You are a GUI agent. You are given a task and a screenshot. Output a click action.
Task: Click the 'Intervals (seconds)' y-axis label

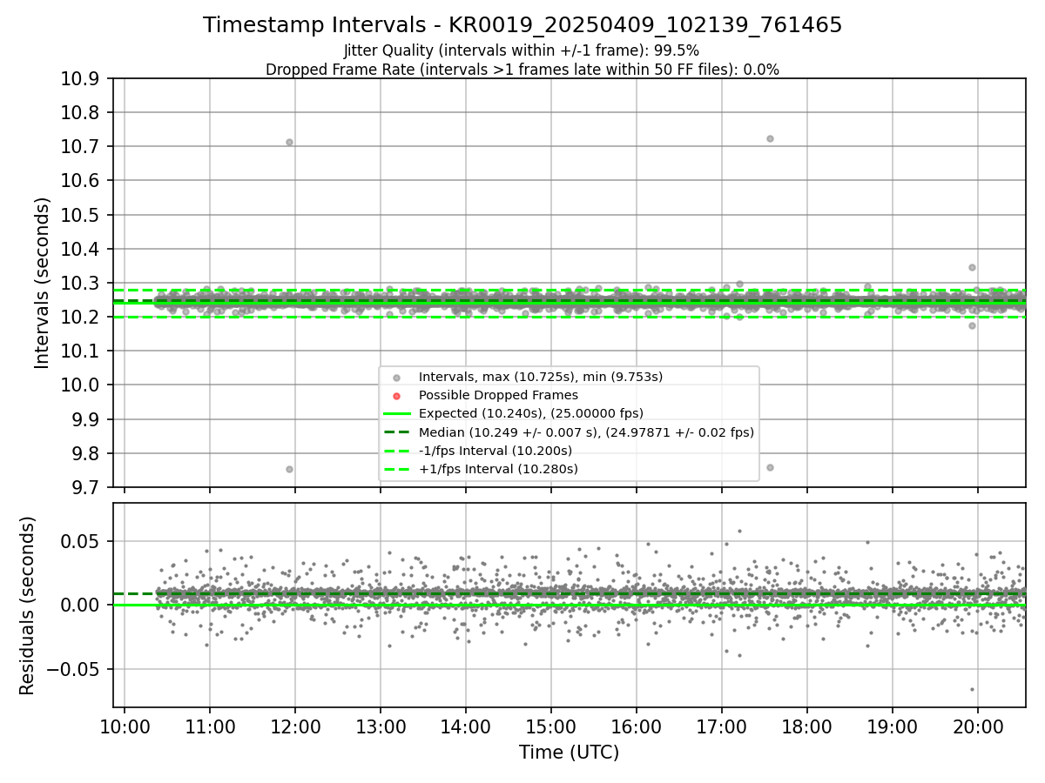tap(43, 283)
